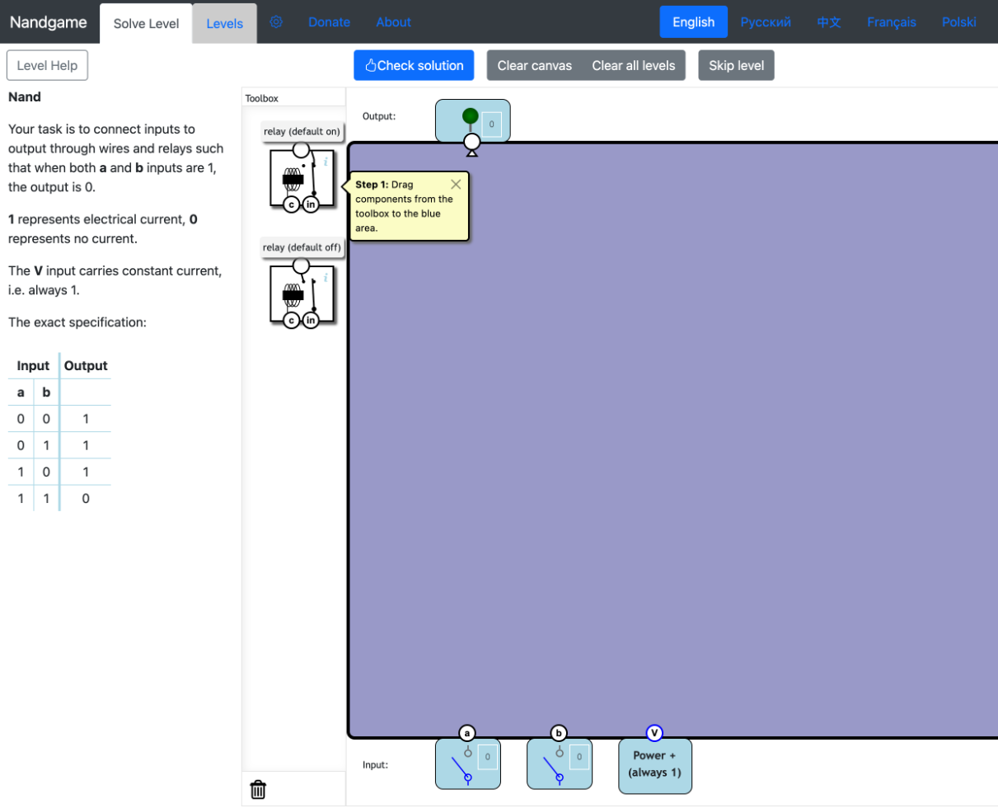Click the 'c' connector of default-off relay
This screenshot has width=998, height=808.
(x=291, y=321)
